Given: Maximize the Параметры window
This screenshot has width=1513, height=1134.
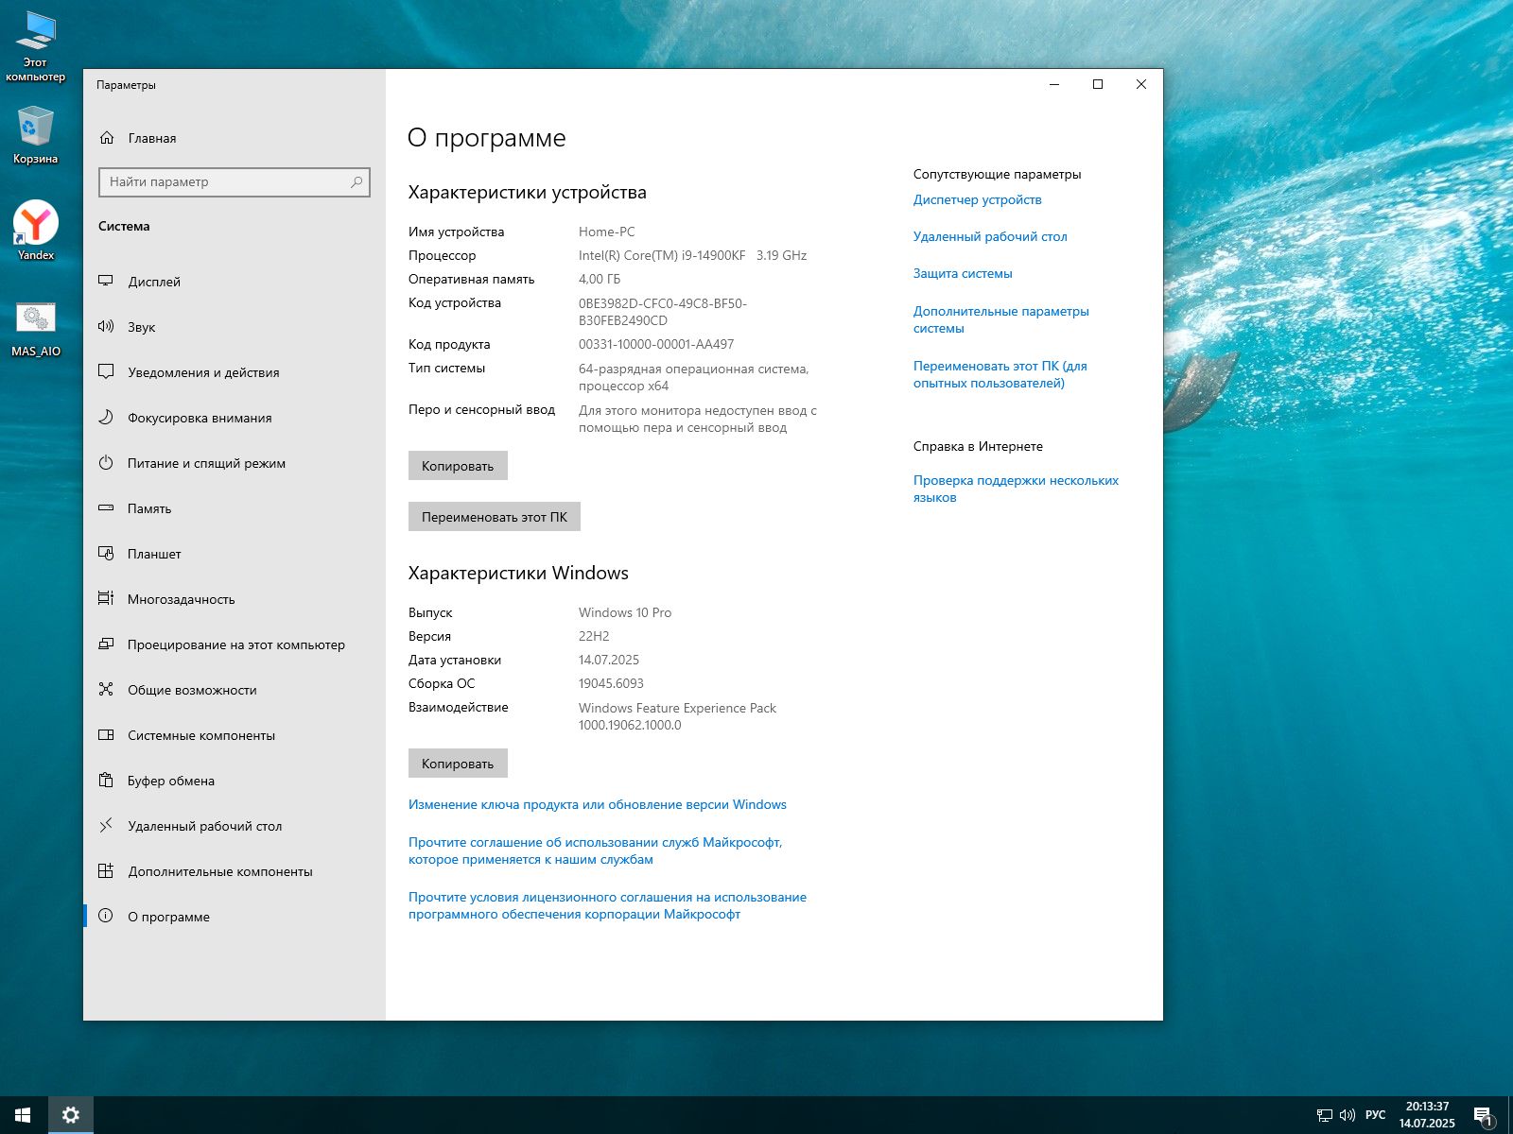Looking at the screenshot, I should coord(1098,84).
